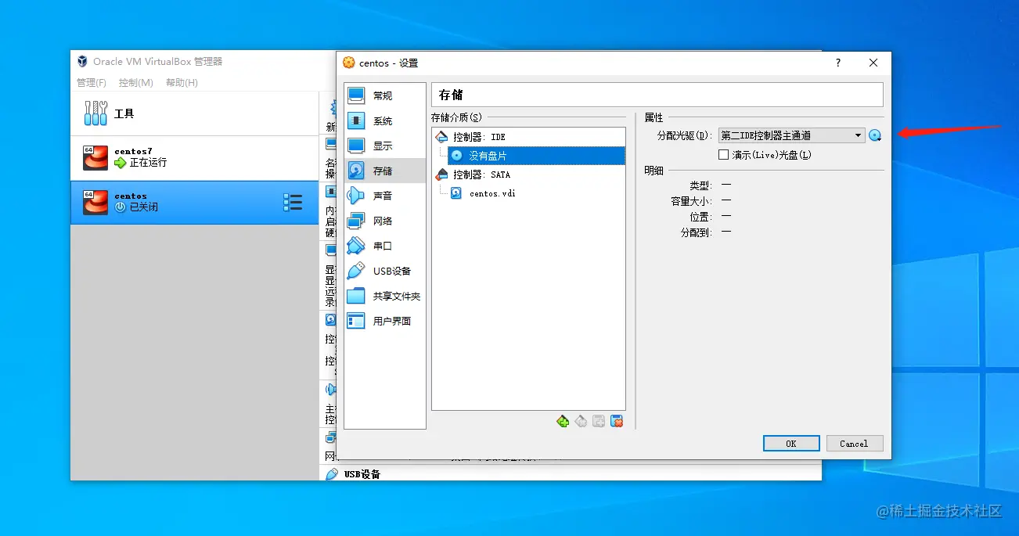The width and height of the screenshot is (1019, 536).
Task: Open the 第二IDE控制器主通道 optical drive dropdown
Action: click(x=791, y=135)
